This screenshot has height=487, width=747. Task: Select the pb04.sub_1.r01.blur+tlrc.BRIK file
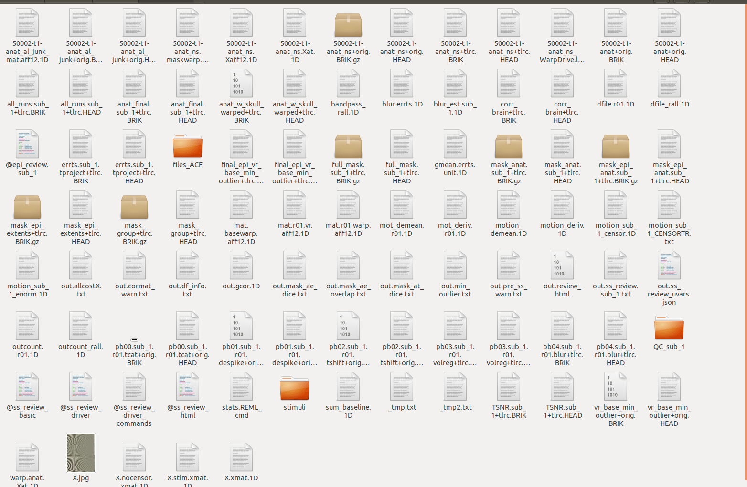pos(562,326)
